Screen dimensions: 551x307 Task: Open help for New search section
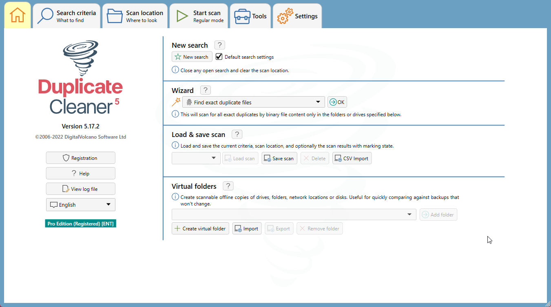point(219,45)
